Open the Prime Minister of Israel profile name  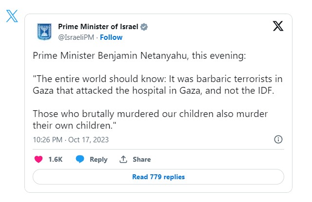pos(98,27)
